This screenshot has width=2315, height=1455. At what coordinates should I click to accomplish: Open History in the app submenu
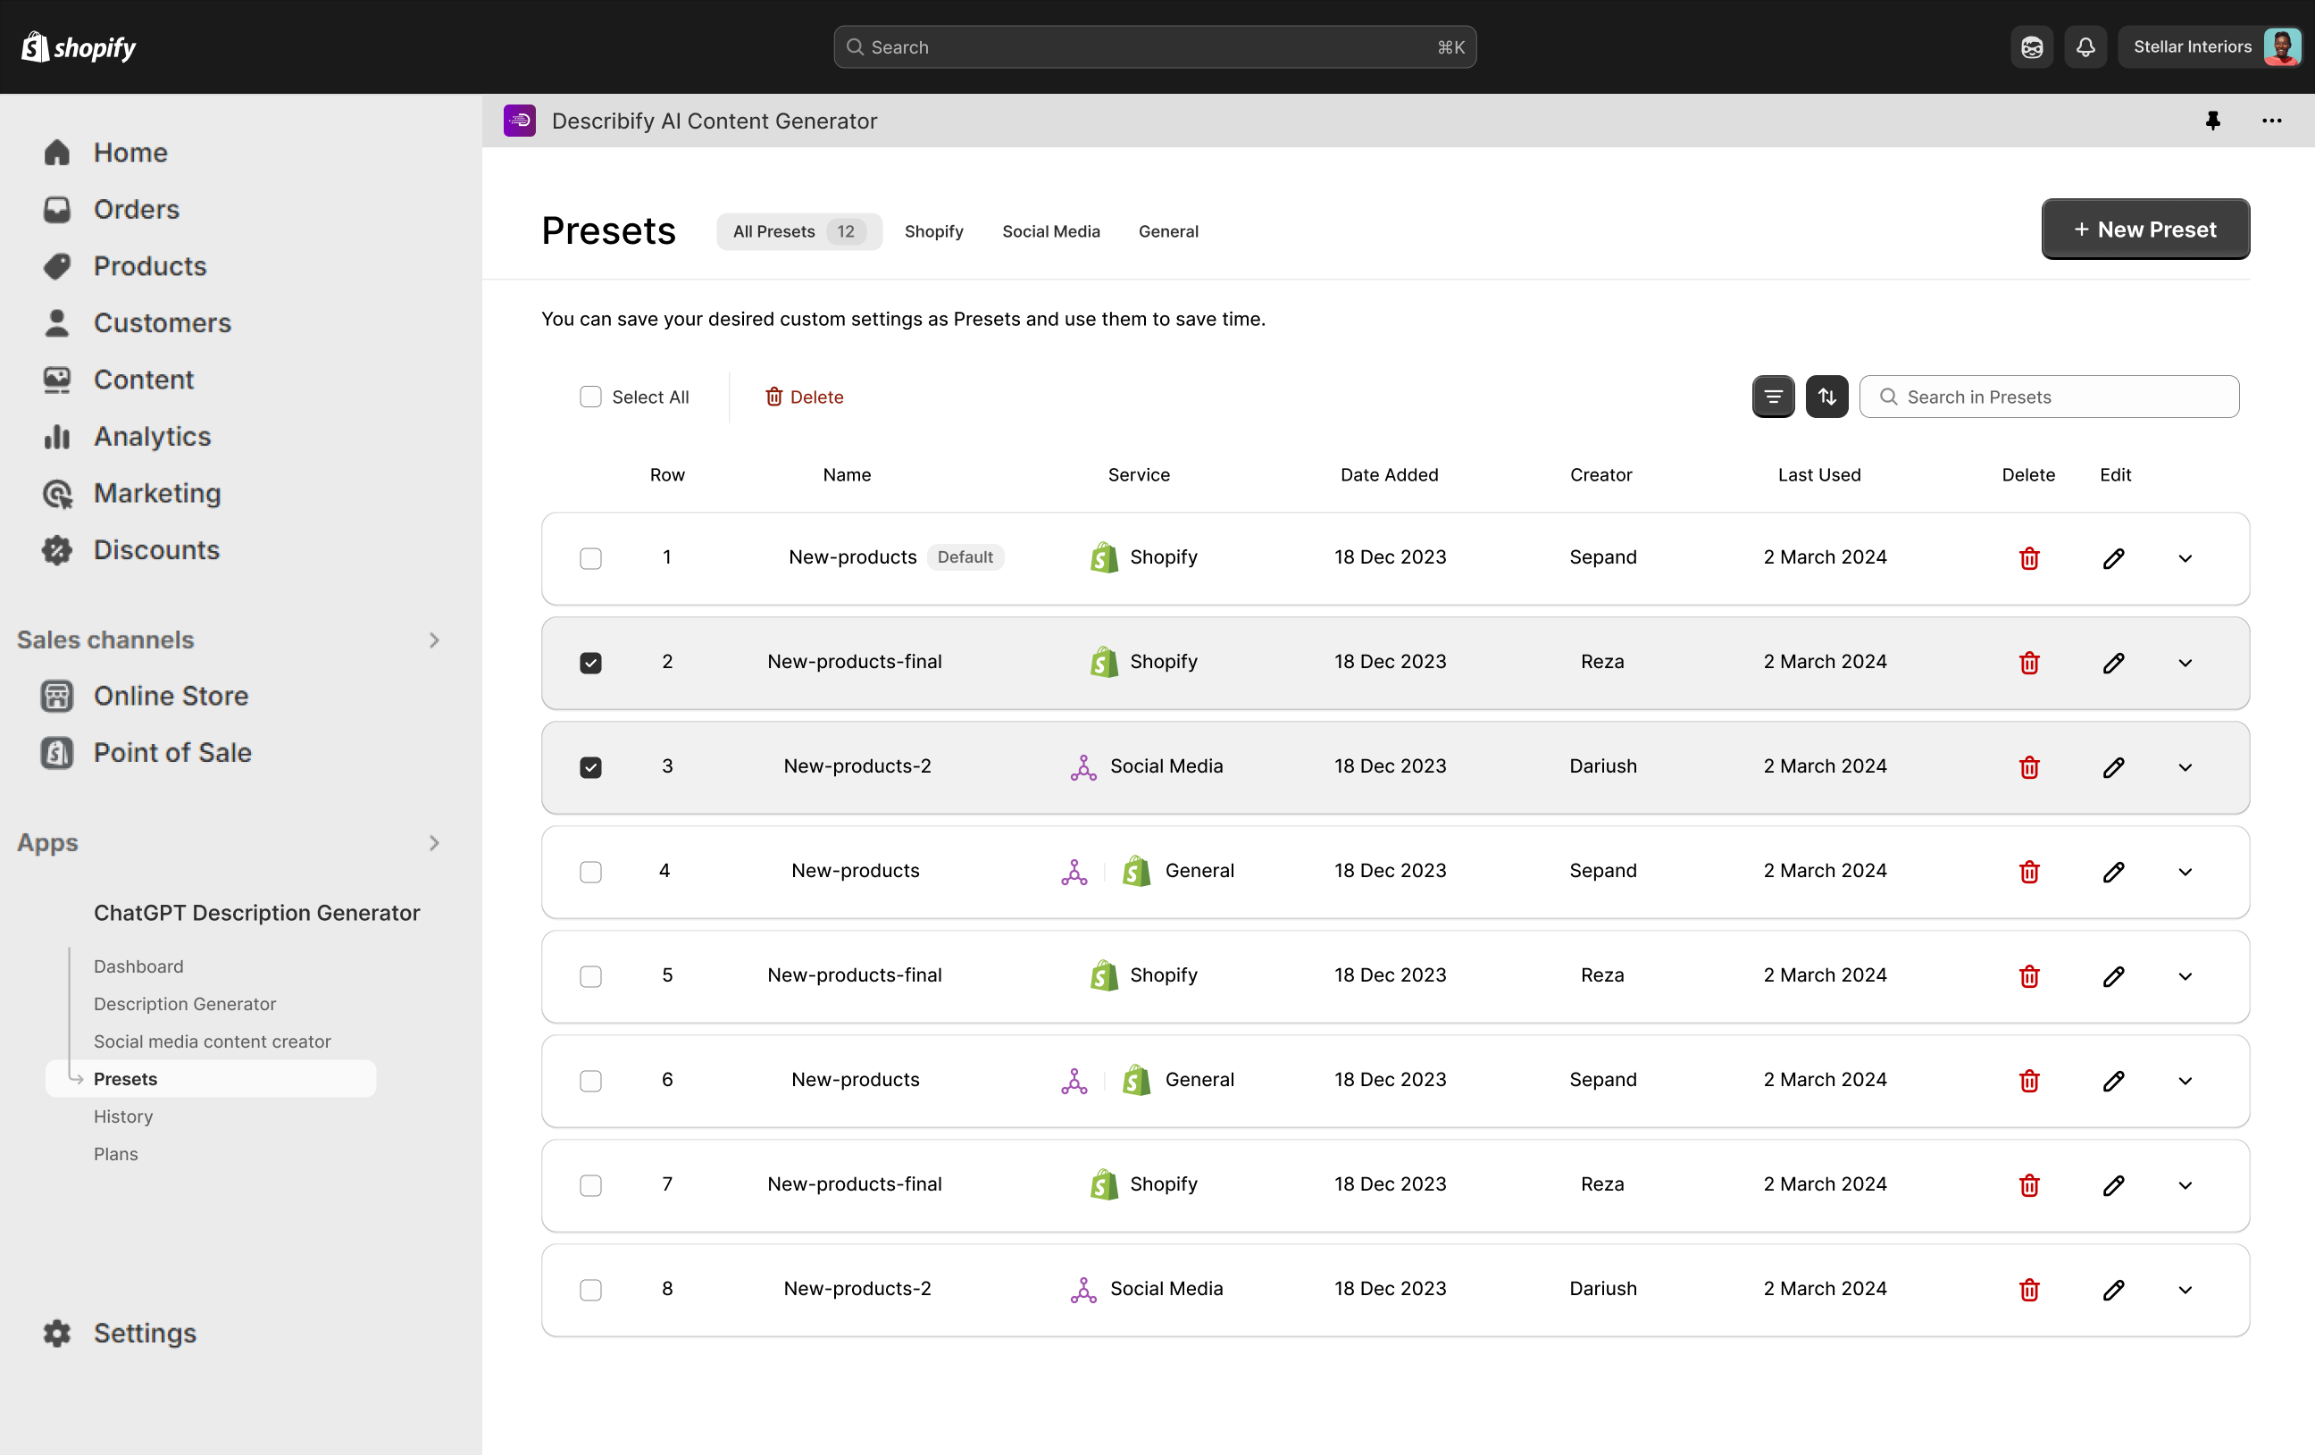pos(123,1116)
